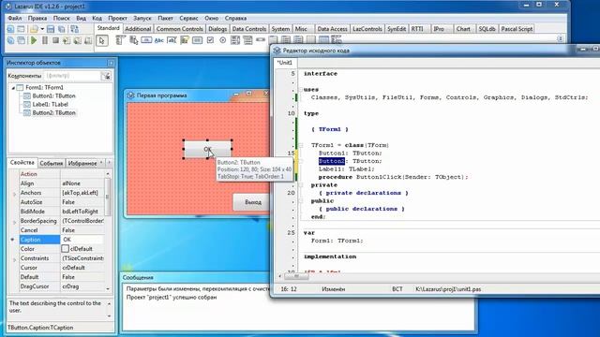
Task: Click 'Изменён' in editor status bar
Action: click(x=334, y=289)
